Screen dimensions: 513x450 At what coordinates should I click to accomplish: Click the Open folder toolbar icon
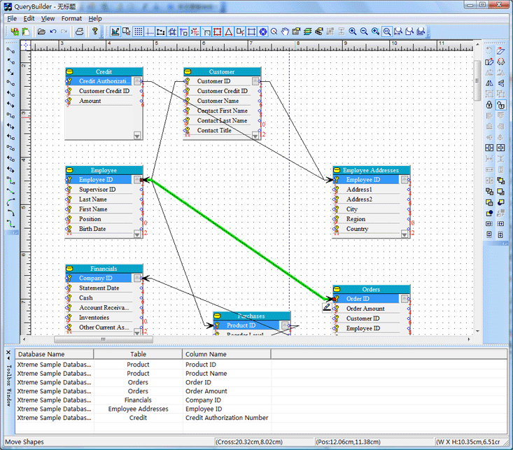[41, 31]
